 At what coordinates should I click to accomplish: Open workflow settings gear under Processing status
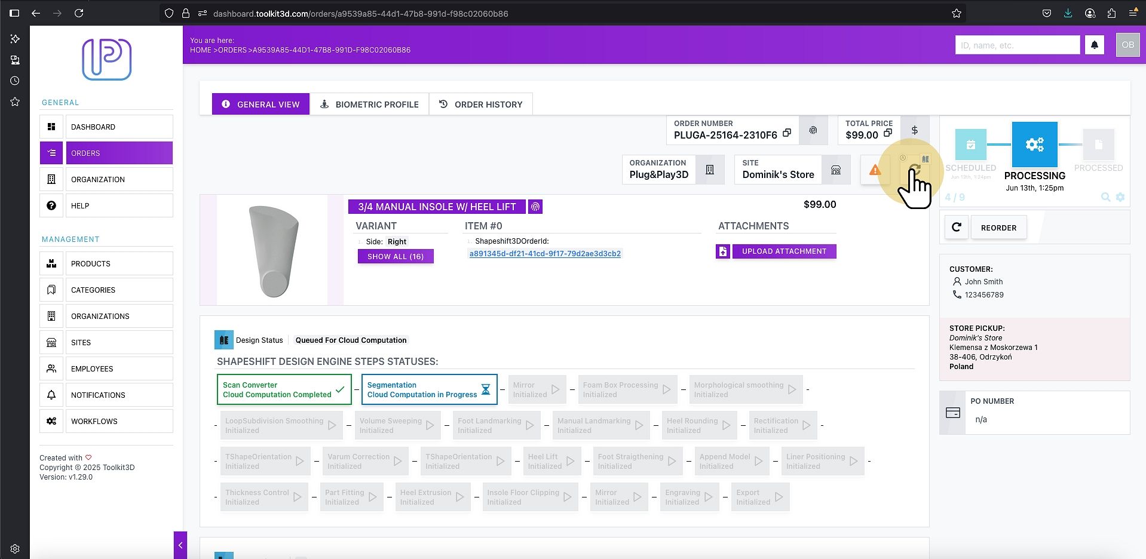tap(1120, 197)
